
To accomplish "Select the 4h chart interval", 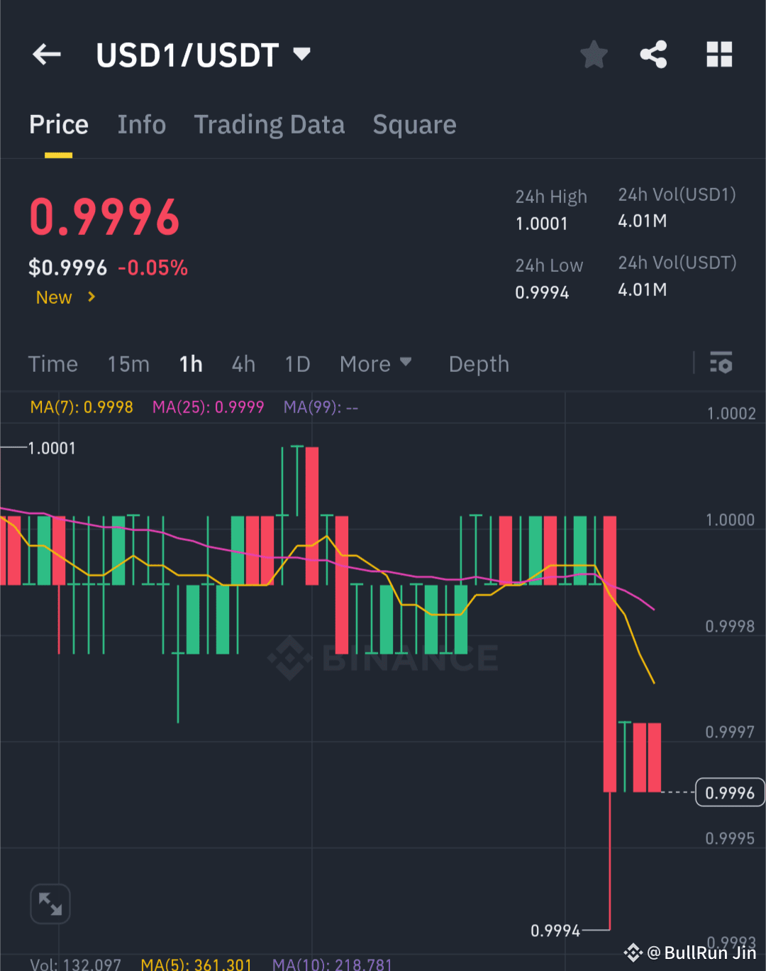I will (x=243, y=364).
